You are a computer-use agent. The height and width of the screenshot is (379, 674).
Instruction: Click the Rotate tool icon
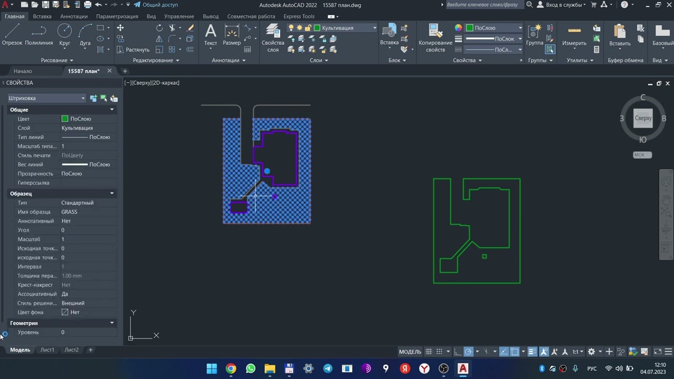[160, 28]
